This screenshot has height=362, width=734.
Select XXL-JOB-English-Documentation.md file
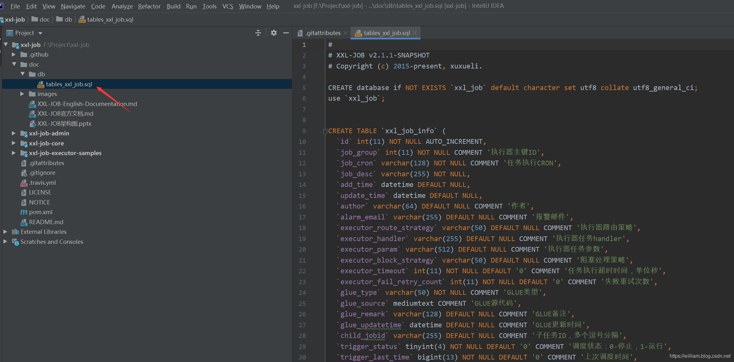(87, 104)
